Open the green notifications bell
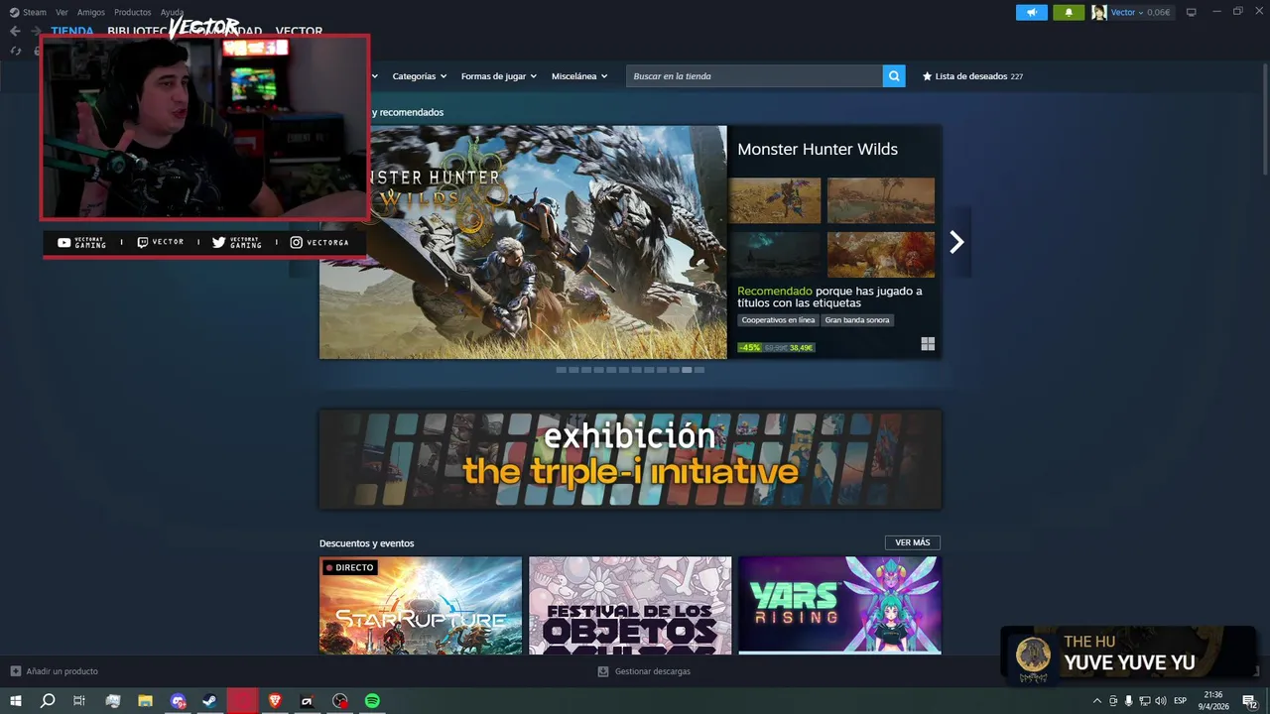 pyautogui.click(x=1069, y=12)
